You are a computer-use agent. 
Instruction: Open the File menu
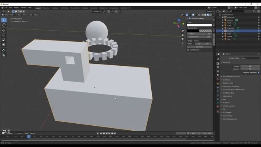coord(6,8)
